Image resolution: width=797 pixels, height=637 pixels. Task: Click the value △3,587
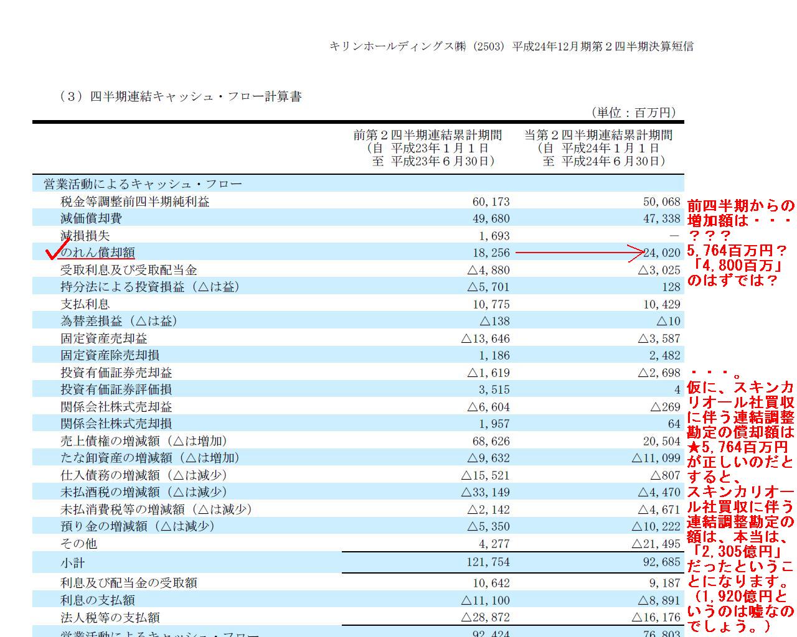click(659, 338)
